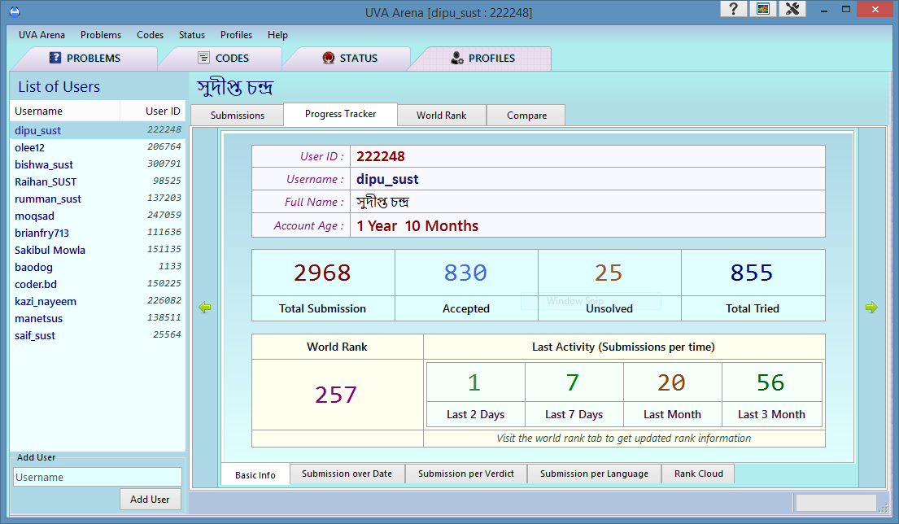Click the Last 7 Days value 7
This screenshot has height=524, width=899.
point(573,382)
